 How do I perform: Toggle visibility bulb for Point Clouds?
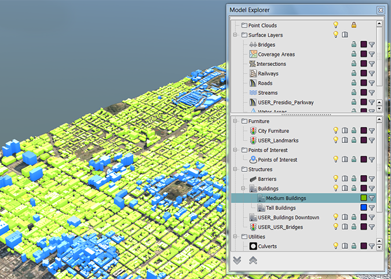[336, 25]
